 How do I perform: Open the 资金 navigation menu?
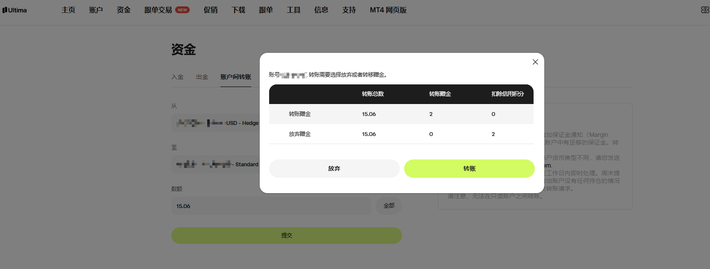[x=124, y=10]
